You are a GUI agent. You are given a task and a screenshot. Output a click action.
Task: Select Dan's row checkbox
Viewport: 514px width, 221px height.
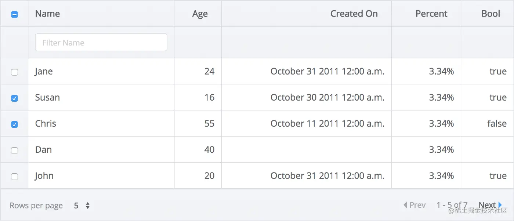(14, 150)
